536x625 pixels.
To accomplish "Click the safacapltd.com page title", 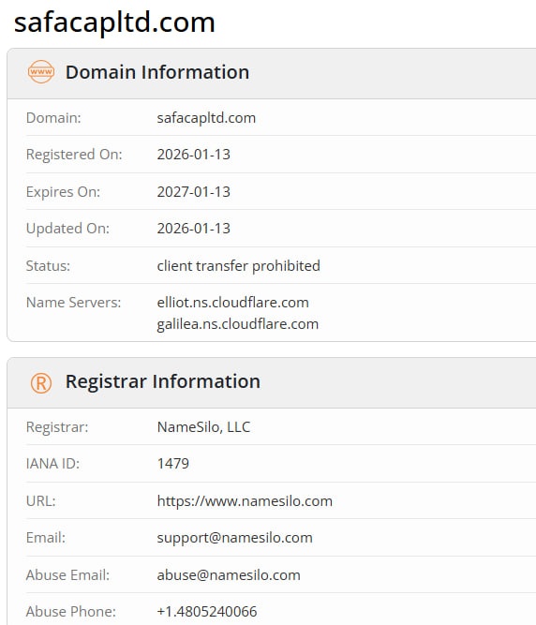I will point(114,22).
